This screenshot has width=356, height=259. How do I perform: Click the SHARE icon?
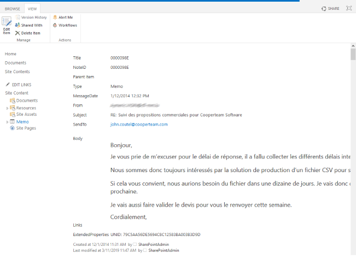point(324,9)
